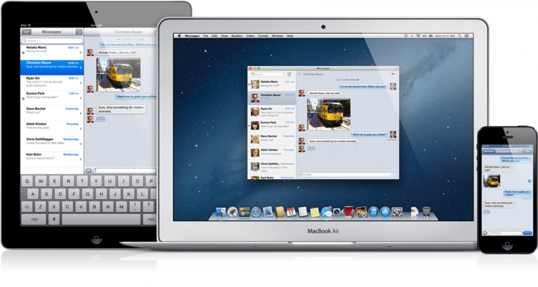538x287 pixels.
Task: Open Mail stamp icon in dock
Action: click(x=267, y=212)
